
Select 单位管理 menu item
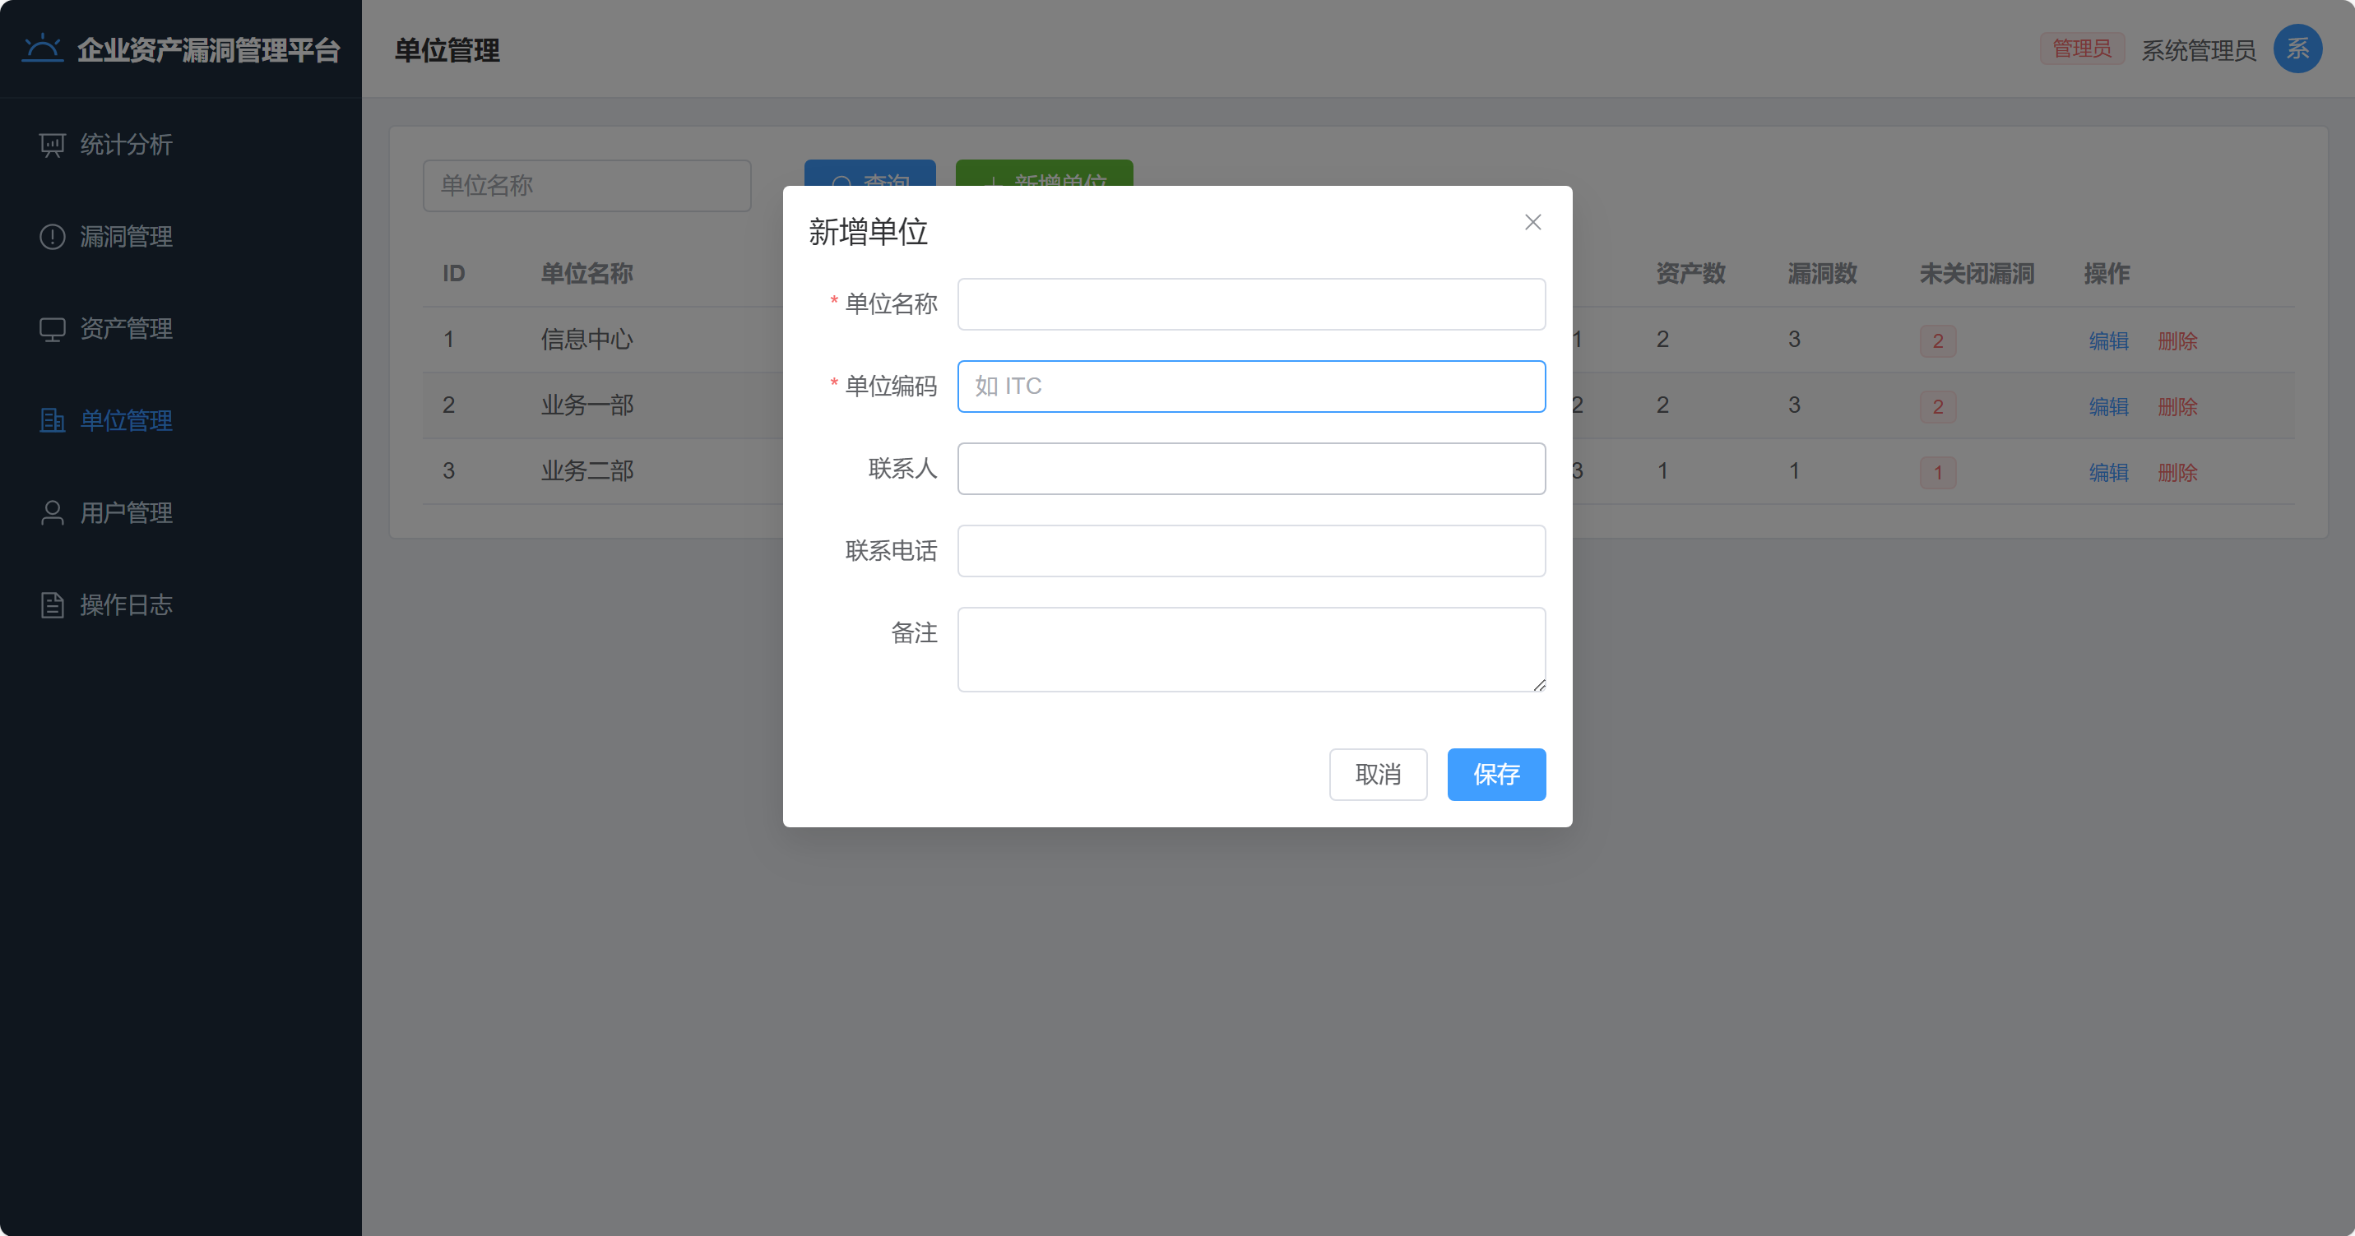(181, 420)
